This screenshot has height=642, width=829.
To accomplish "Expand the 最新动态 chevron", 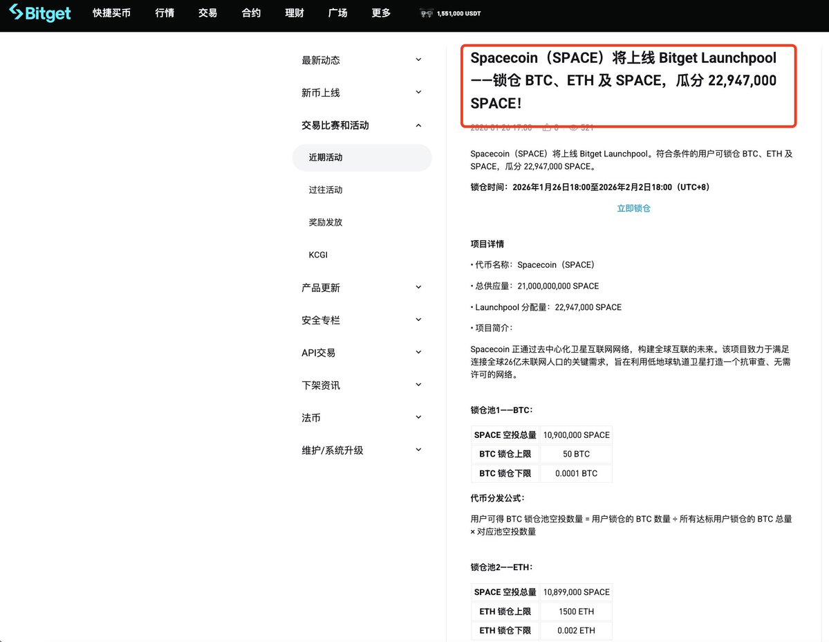I will click(418, 59).
